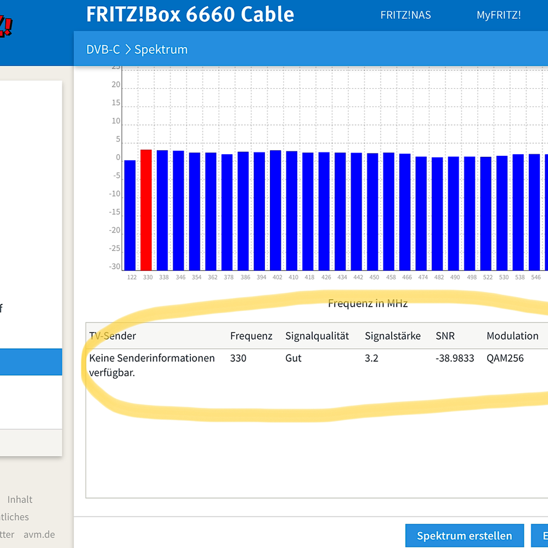
Task: Select the 426 MHz spectrum bar
Action: (x=324, y=211)
